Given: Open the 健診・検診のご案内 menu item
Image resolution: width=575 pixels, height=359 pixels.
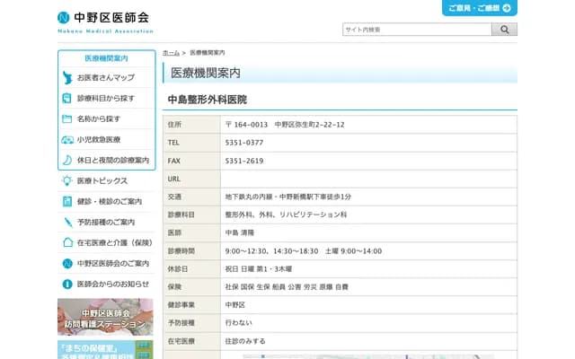Looking at the screenshot, I should [110, 201].
